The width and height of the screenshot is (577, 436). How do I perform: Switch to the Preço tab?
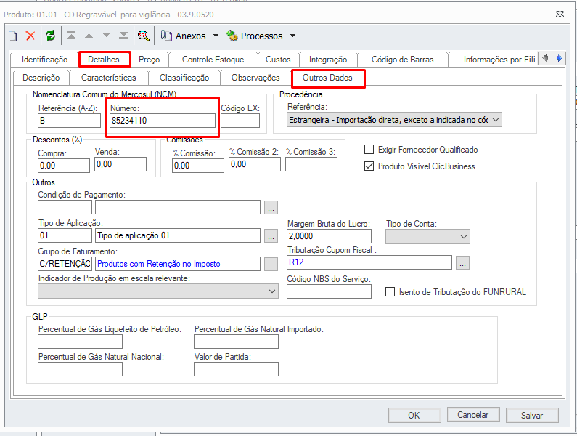coord(149,60)
